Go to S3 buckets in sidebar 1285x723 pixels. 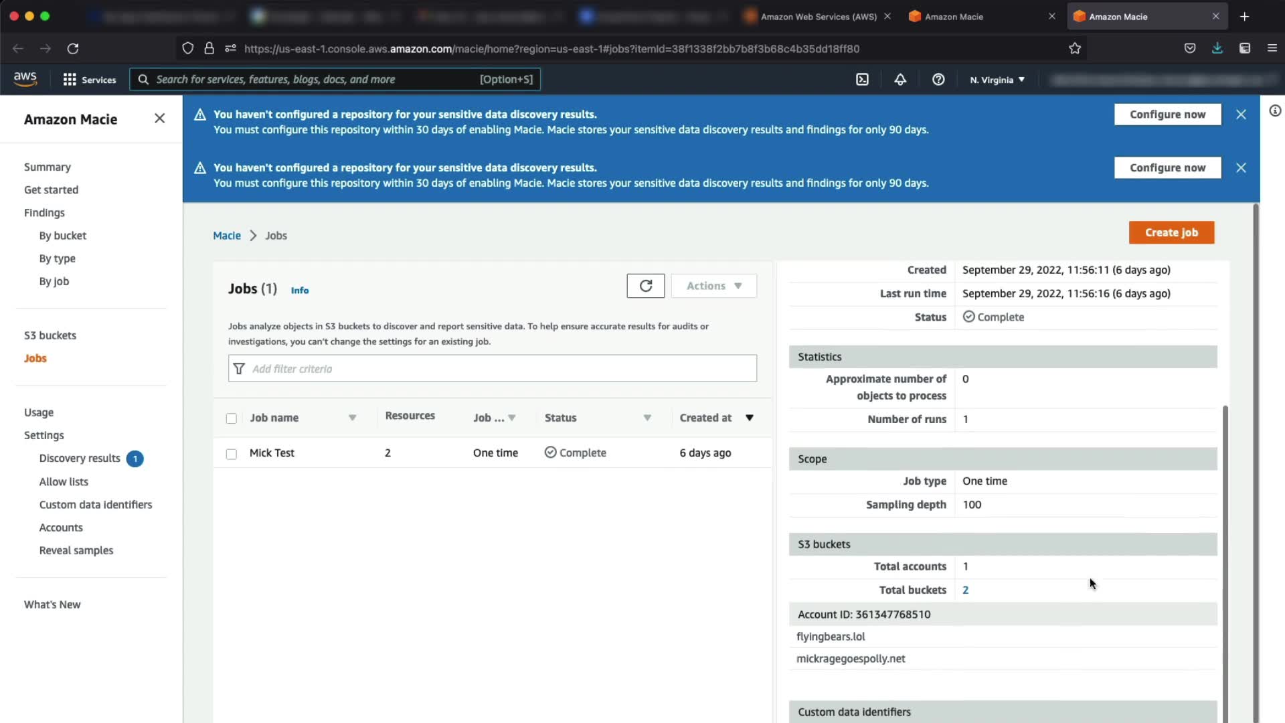point(50,335)
